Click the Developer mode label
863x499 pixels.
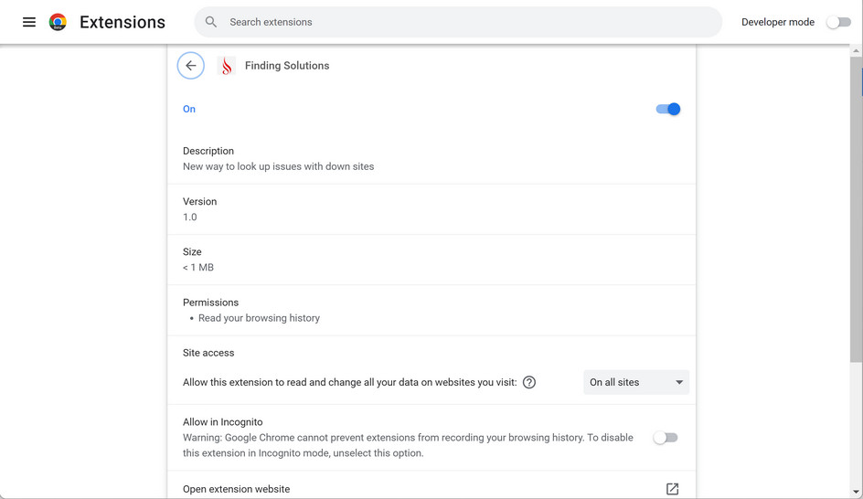coord(777,22)
